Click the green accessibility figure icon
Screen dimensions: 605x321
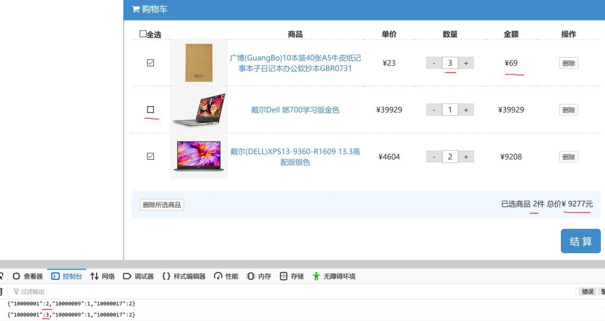[316, 276]
